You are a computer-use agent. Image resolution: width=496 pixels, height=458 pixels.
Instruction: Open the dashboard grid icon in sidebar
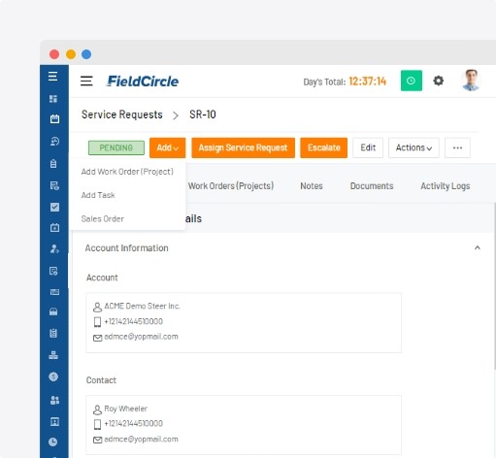tap(53, 99)
